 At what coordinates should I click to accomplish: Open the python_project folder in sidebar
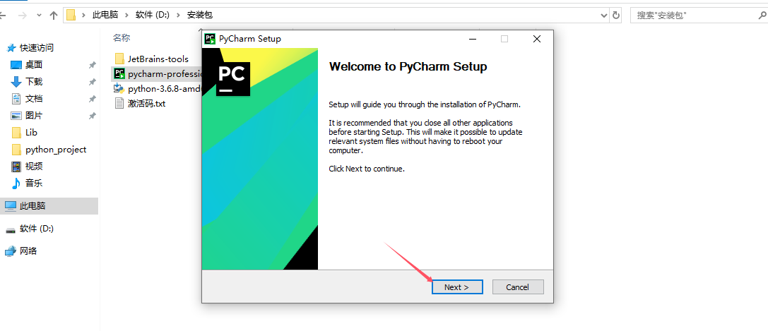click(55, 150)
